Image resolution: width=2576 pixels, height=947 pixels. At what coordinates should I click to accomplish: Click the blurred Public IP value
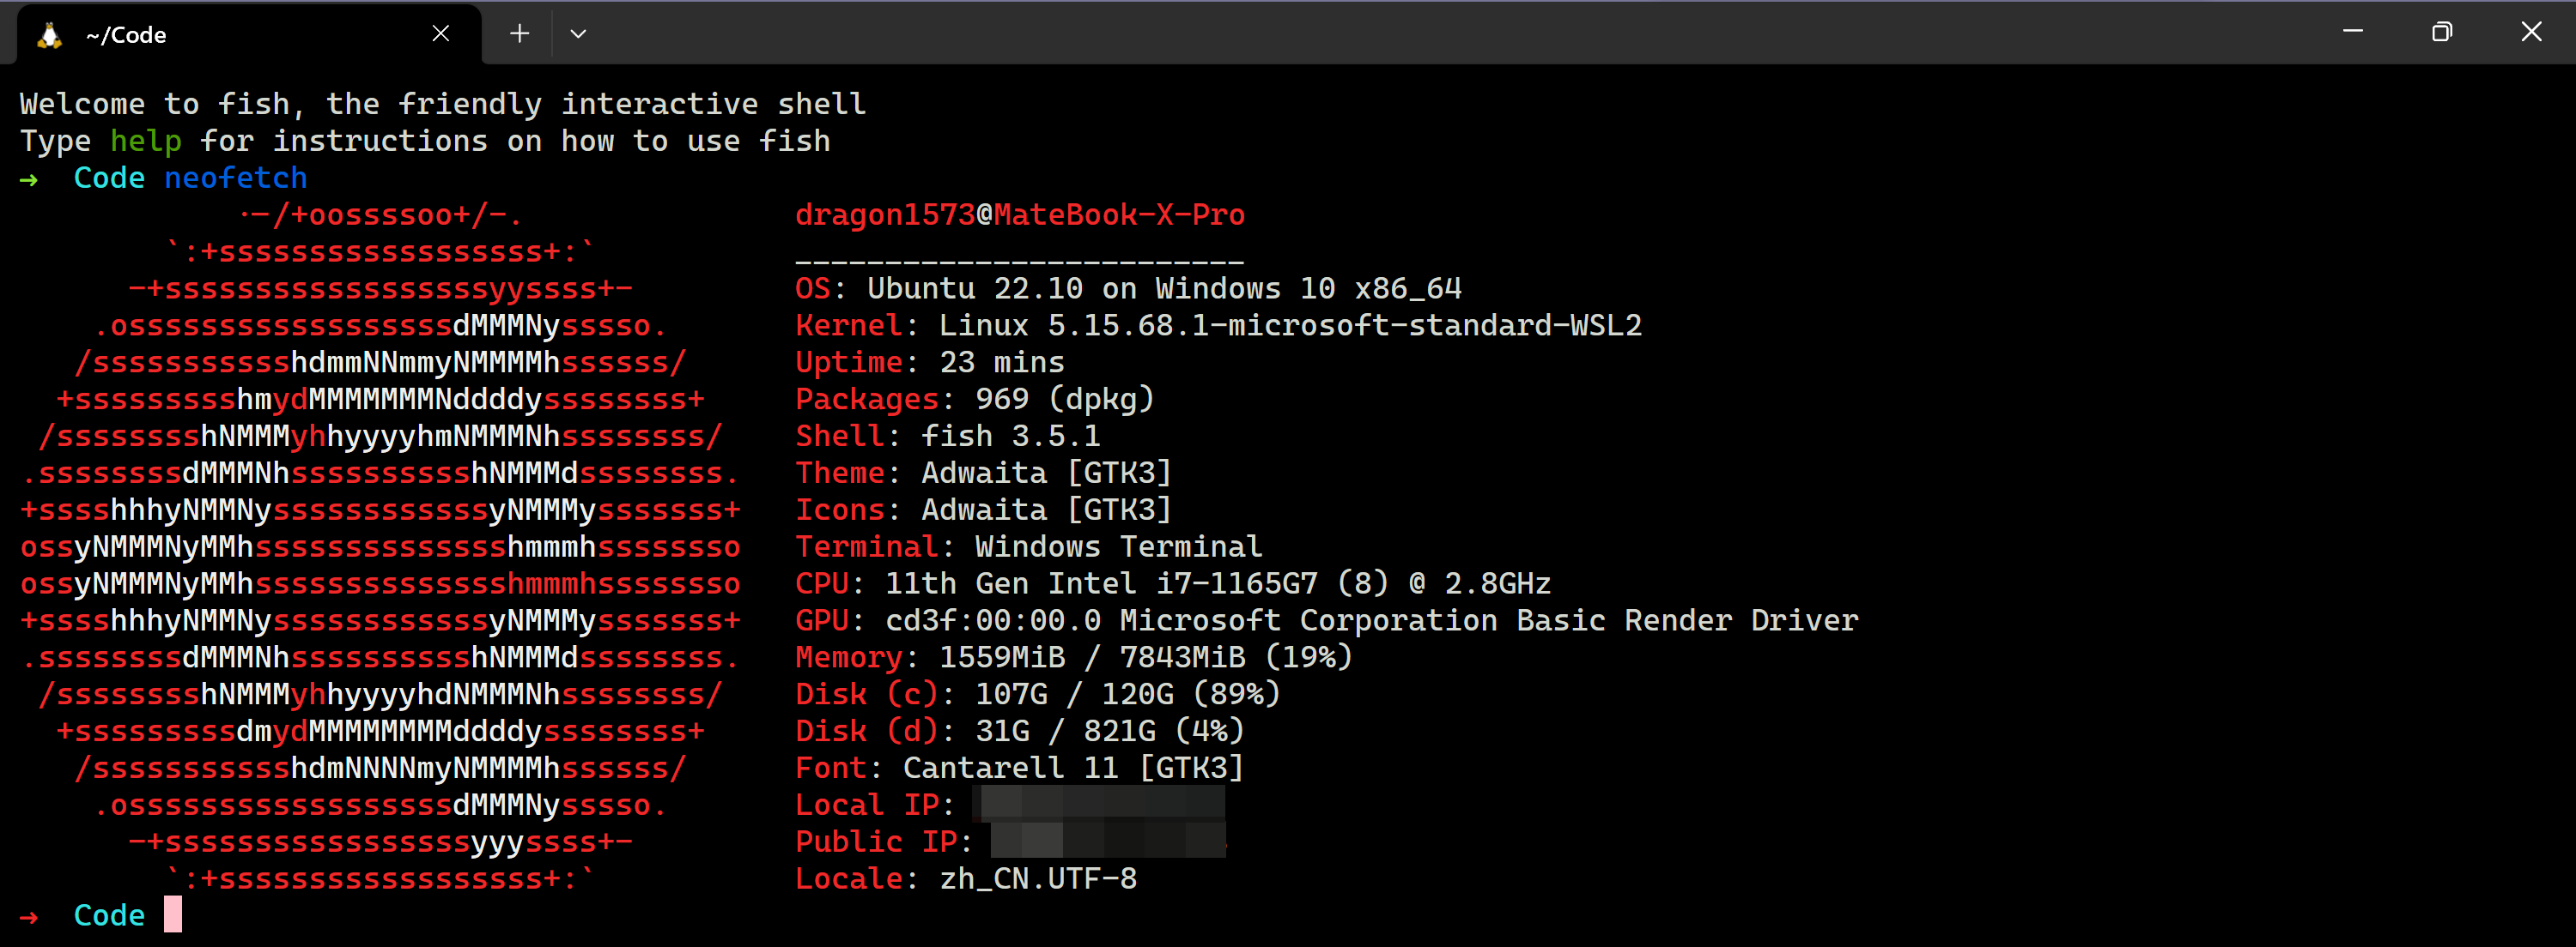[x=1108, y=841]
